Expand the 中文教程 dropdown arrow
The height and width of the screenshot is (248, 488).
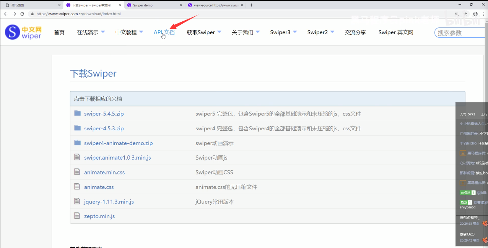[141, 32]
